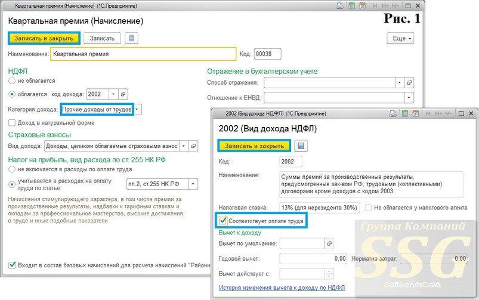Open История изменения вычета к доходу по НДФЛ link

[282, 287]
